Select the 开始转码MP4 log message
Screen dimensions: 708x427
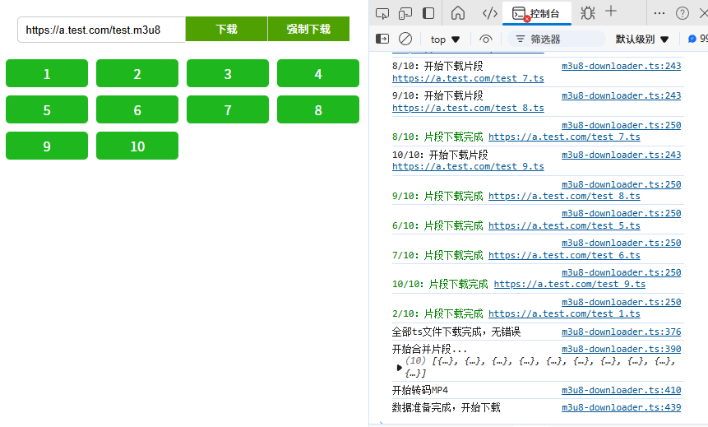point(420,391)
